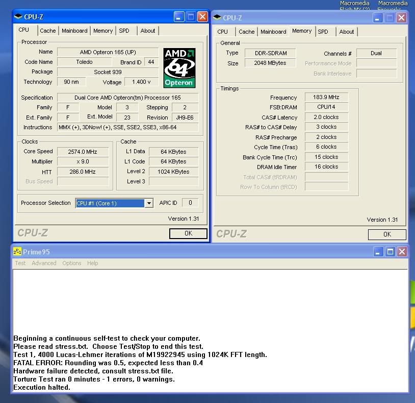
Task: Open the Processor Selection dropdown arrow
Action: pyautogui.click(x=149, y=203)
